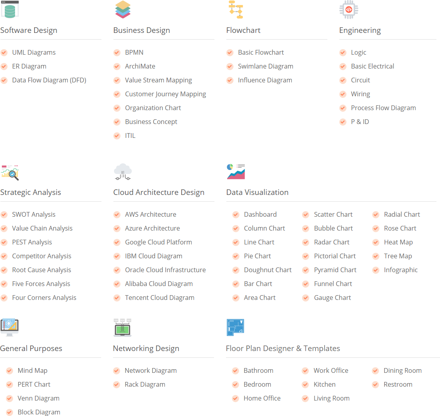Go to Value Stream Mapping
The image size is (440, 416).
[159, 80]
